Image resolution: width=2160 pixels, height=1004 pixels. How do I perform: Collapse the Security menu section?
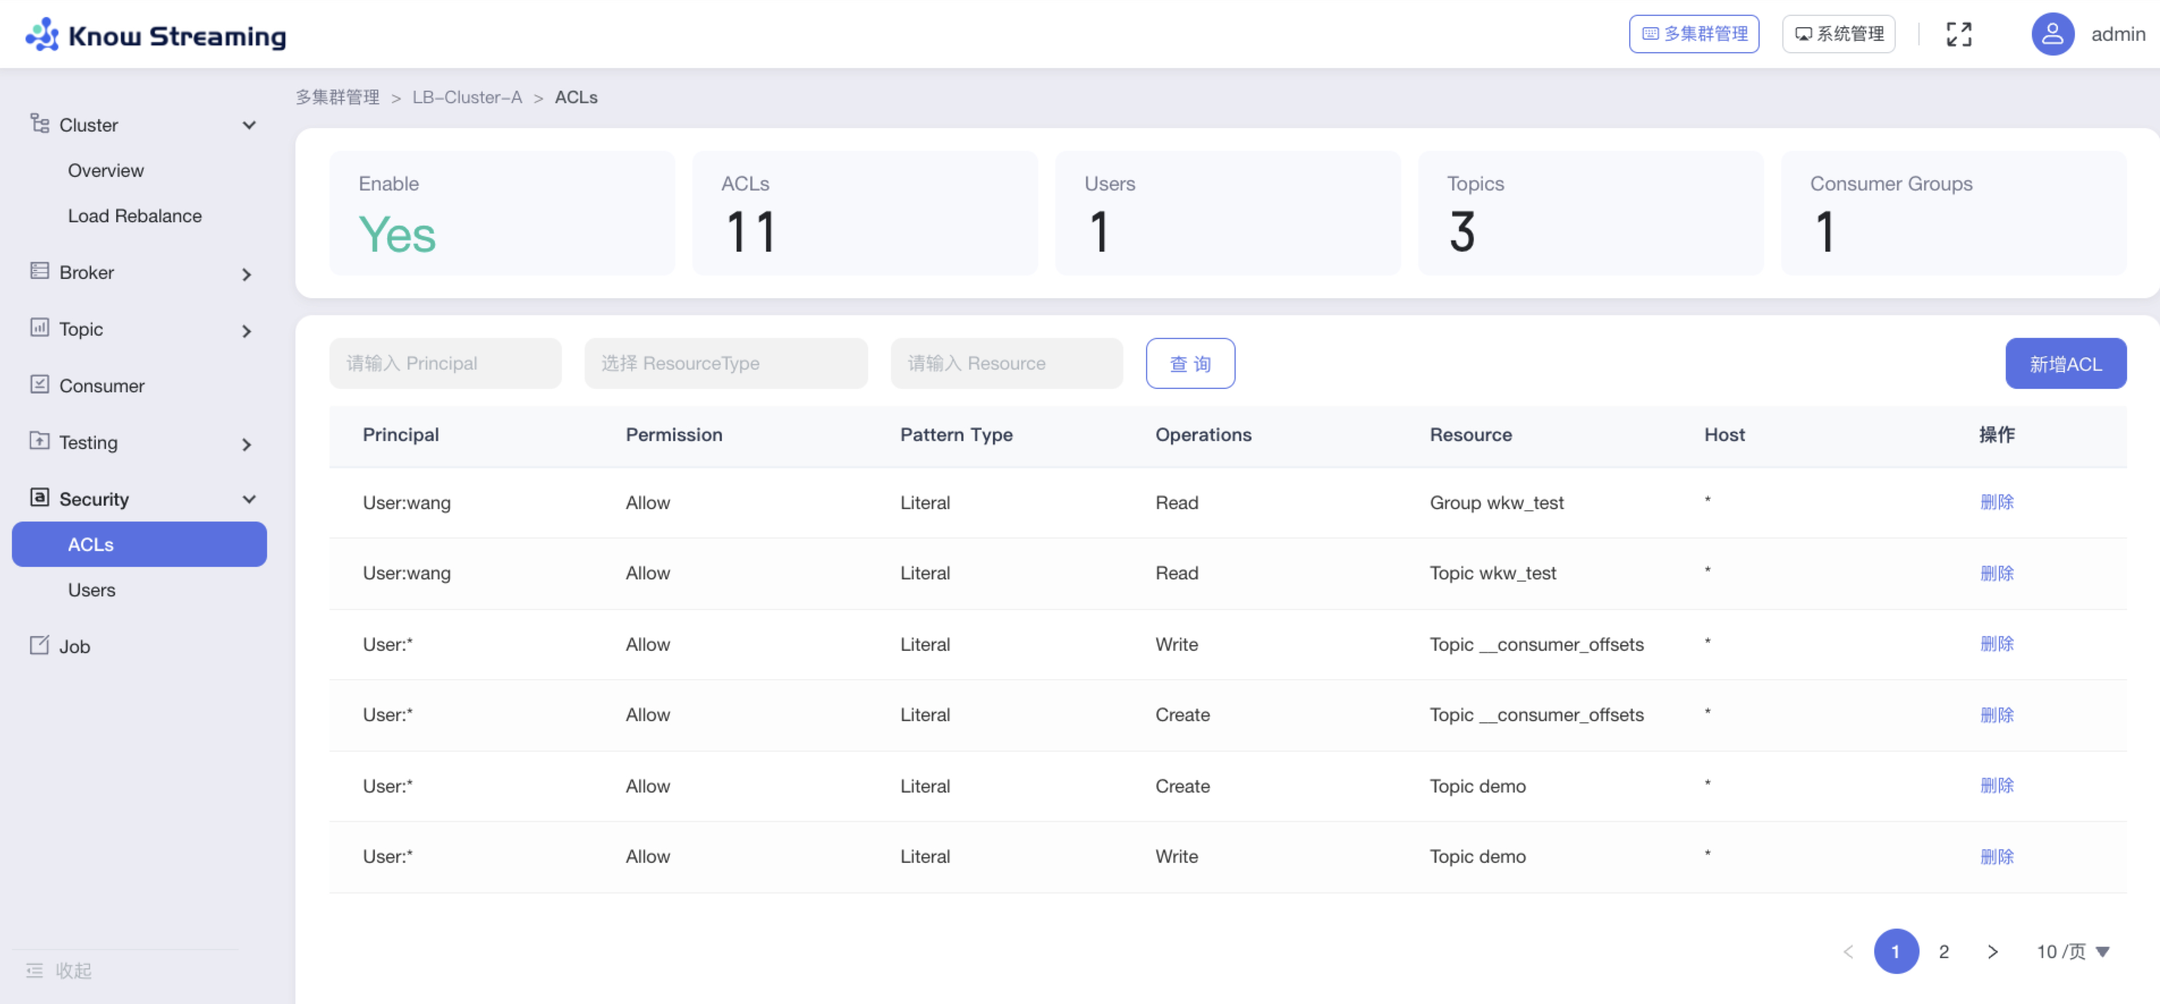point(248,499)
